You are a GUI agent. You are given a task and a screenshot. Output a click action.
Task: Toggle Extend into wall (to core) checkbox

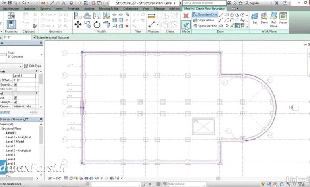point(35,37)
